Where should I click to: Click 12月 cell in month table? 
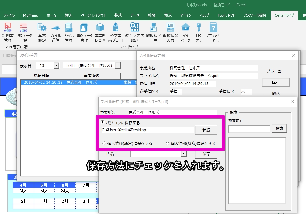point(23,201)
